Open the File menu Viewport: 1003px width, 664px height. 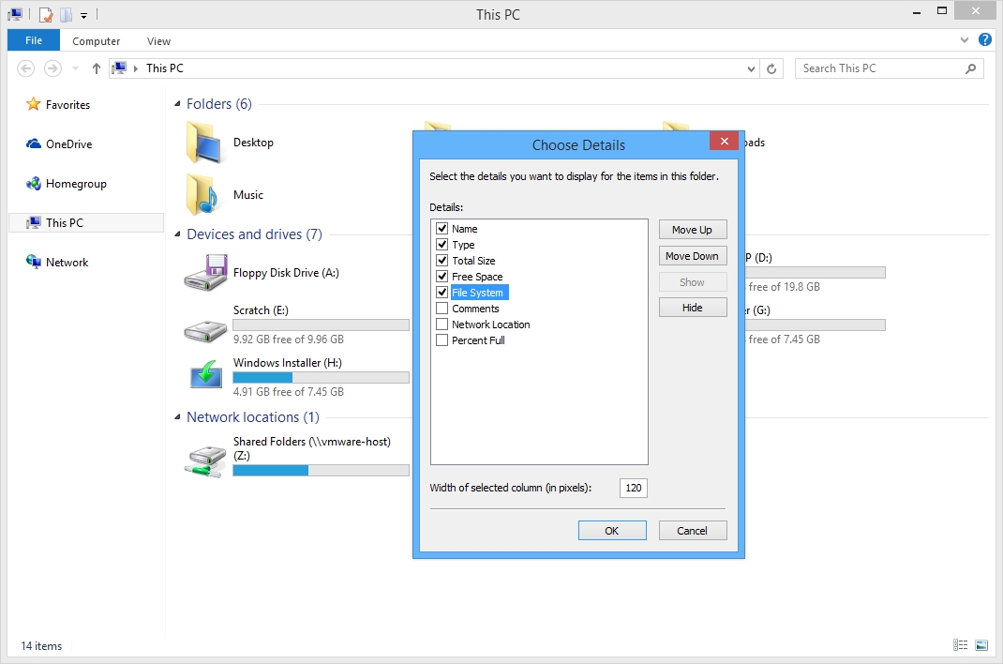pyautogui.click(x=34, y=40)
